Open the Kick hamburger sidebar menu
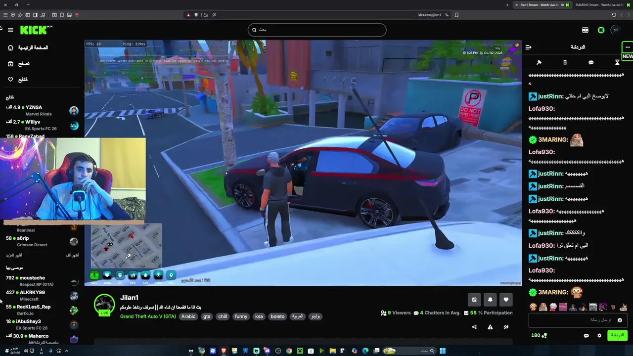The width and height of the screenshot is (633, 356). click(x=10, y=30)
